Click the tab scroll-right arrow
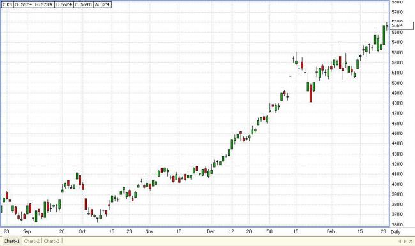This screenshot has width=415, height=246. (x=405, y=241)
